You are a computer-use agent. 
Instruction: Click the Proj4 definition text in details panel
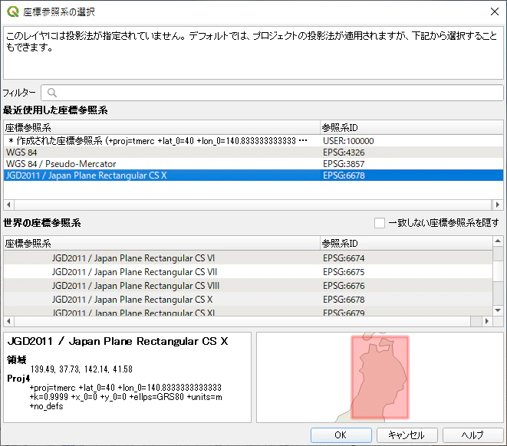coord(126,397)
